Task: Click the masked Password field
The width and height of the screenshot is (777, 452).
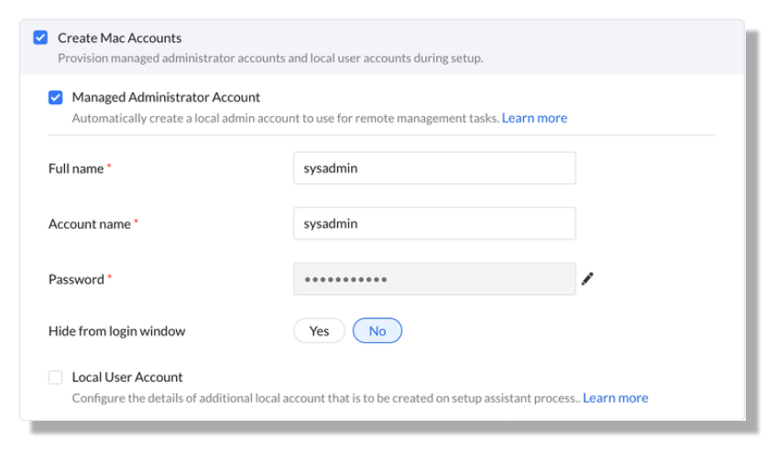Action: 434,279
